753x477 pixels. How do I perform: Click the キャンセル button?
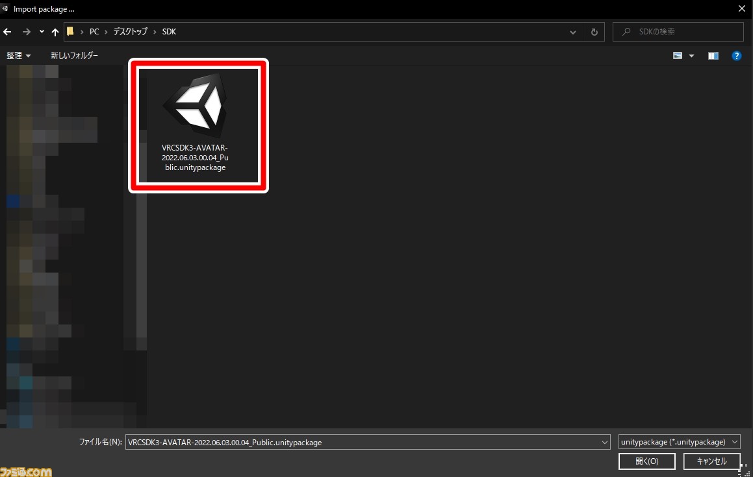point(711,461)
